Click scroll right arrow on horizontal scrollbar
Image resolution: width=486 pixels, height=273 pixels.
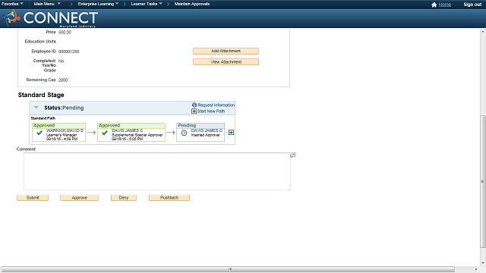coord(476,269)
